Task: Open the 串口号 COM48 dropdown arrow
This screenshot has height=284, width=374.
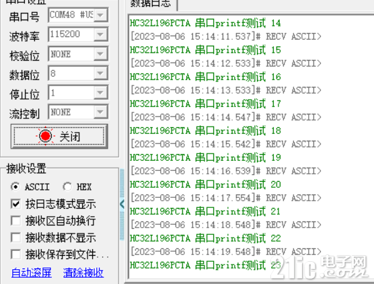Action: tap(100, 15)
